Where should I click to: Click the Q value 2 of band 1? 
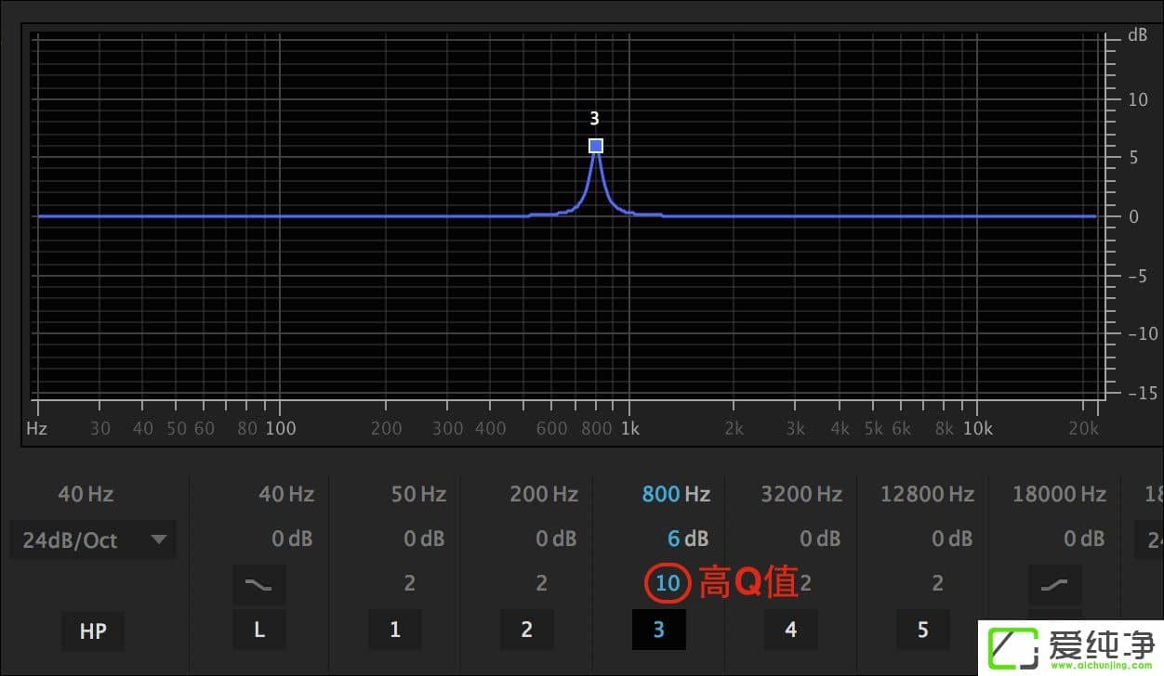click(x=409, y=583)
